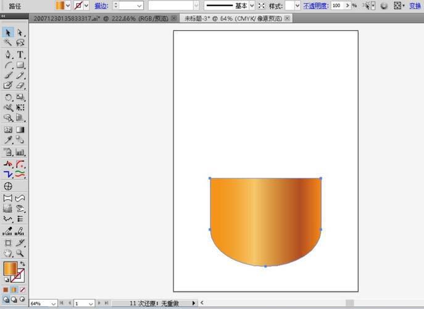Choose the Pen tool

click(9, 54)
